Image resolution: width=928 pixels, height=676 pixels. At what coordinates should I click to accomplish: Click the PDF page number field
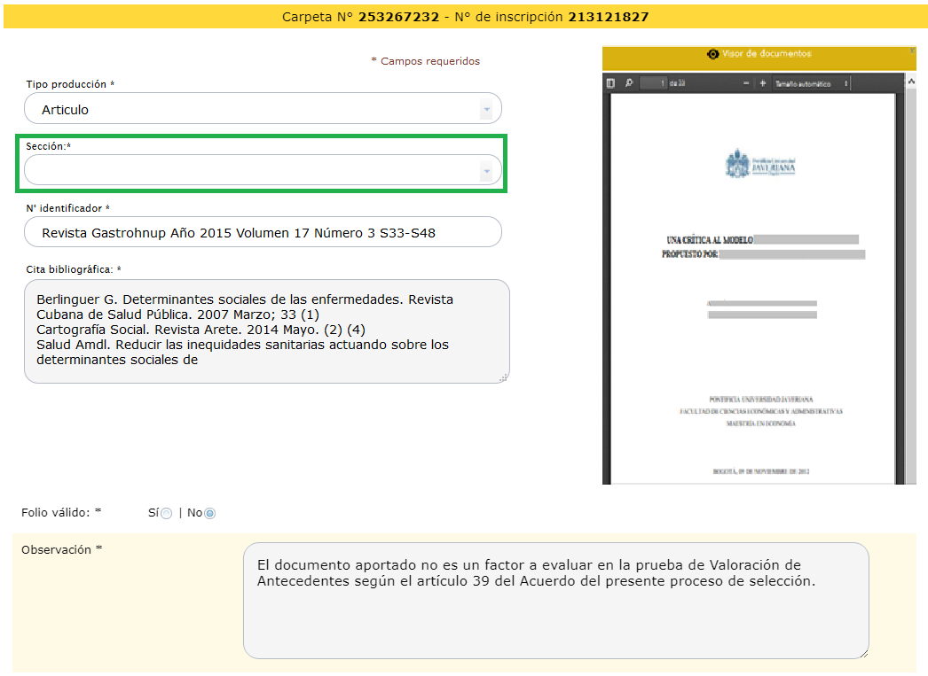653,83
